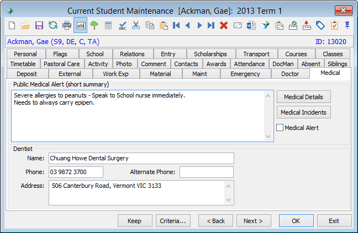Screen dimensions: 358x233
Task: Click the < Back button
Action: coord(215,221)
